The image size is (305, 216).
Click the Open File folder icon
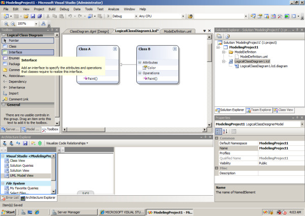26,16
